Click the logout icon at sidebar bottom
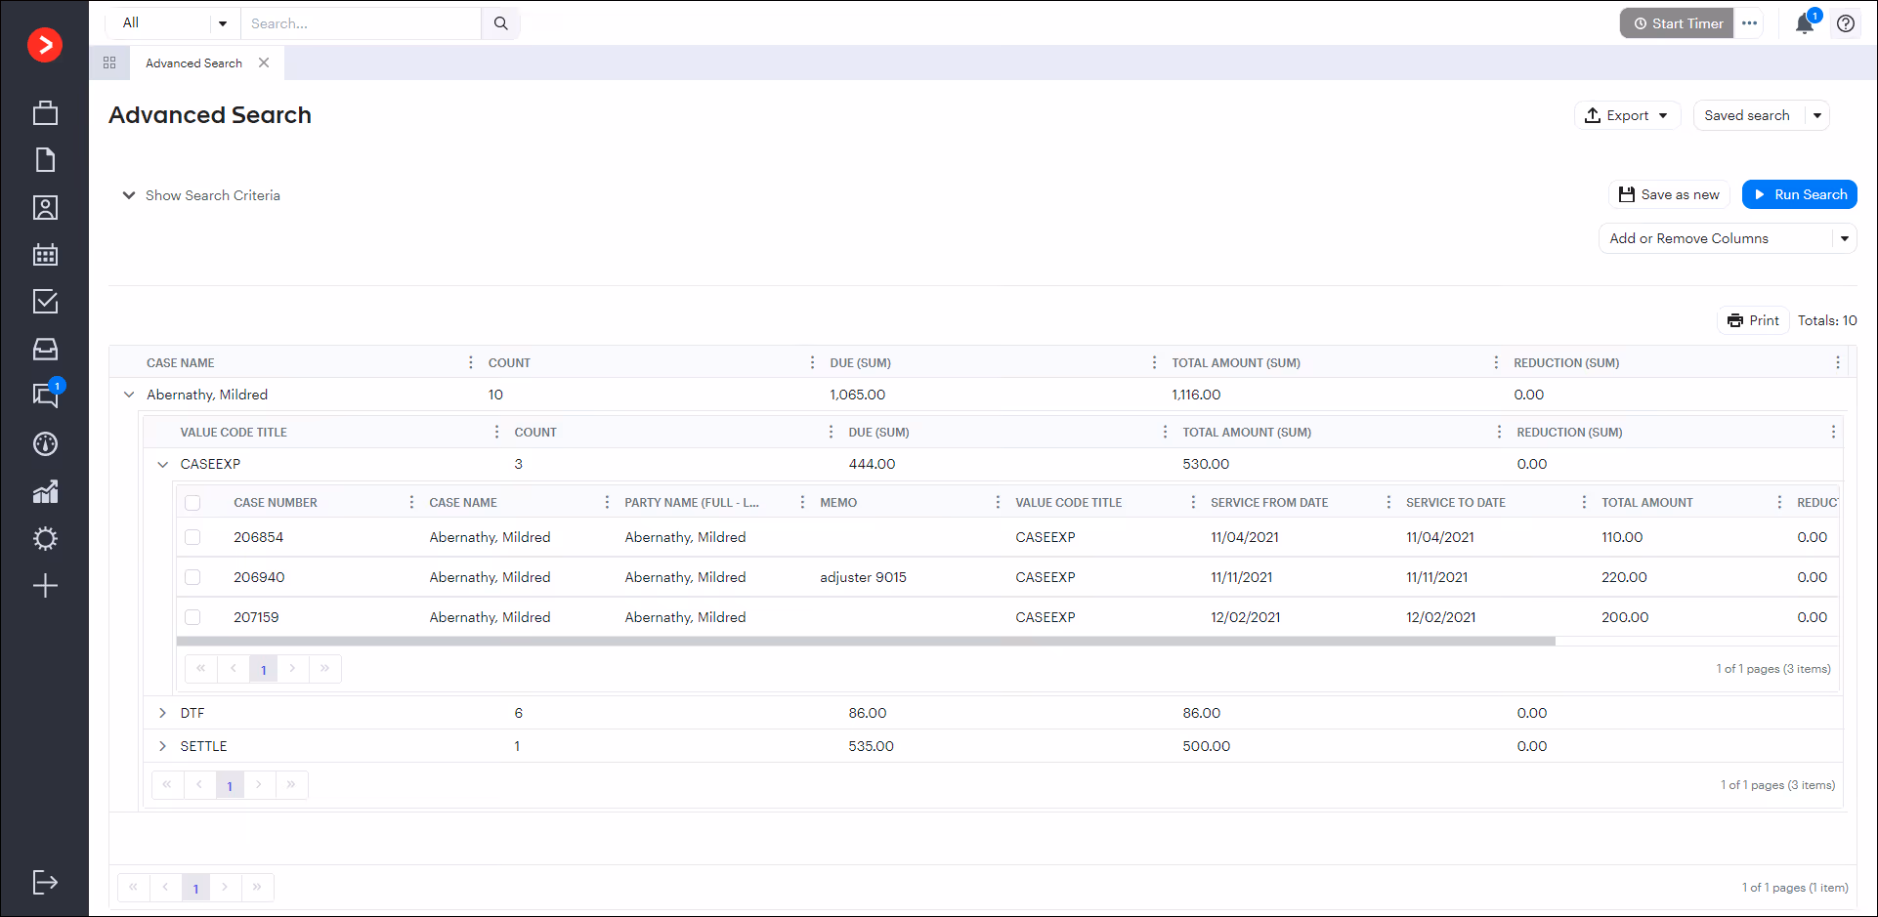Screen dimensions: 1878x917 45,883
